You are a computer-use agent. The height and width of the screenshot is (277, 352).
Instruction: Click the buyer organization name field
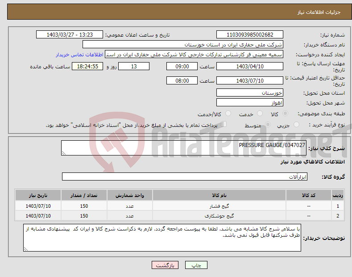click(183, 44)
